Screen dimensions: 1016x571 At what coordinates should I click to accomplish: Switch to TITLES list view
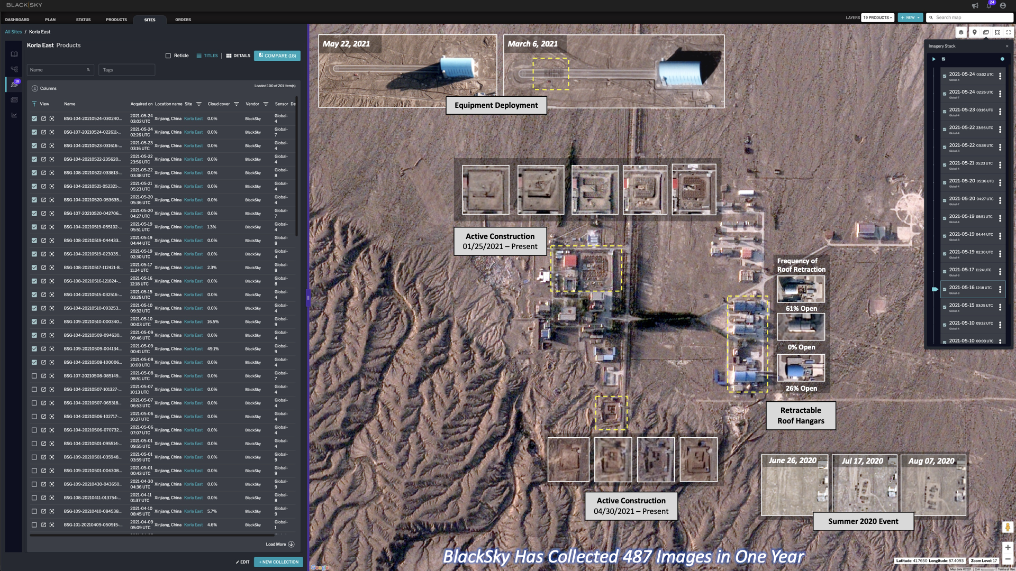207,56
